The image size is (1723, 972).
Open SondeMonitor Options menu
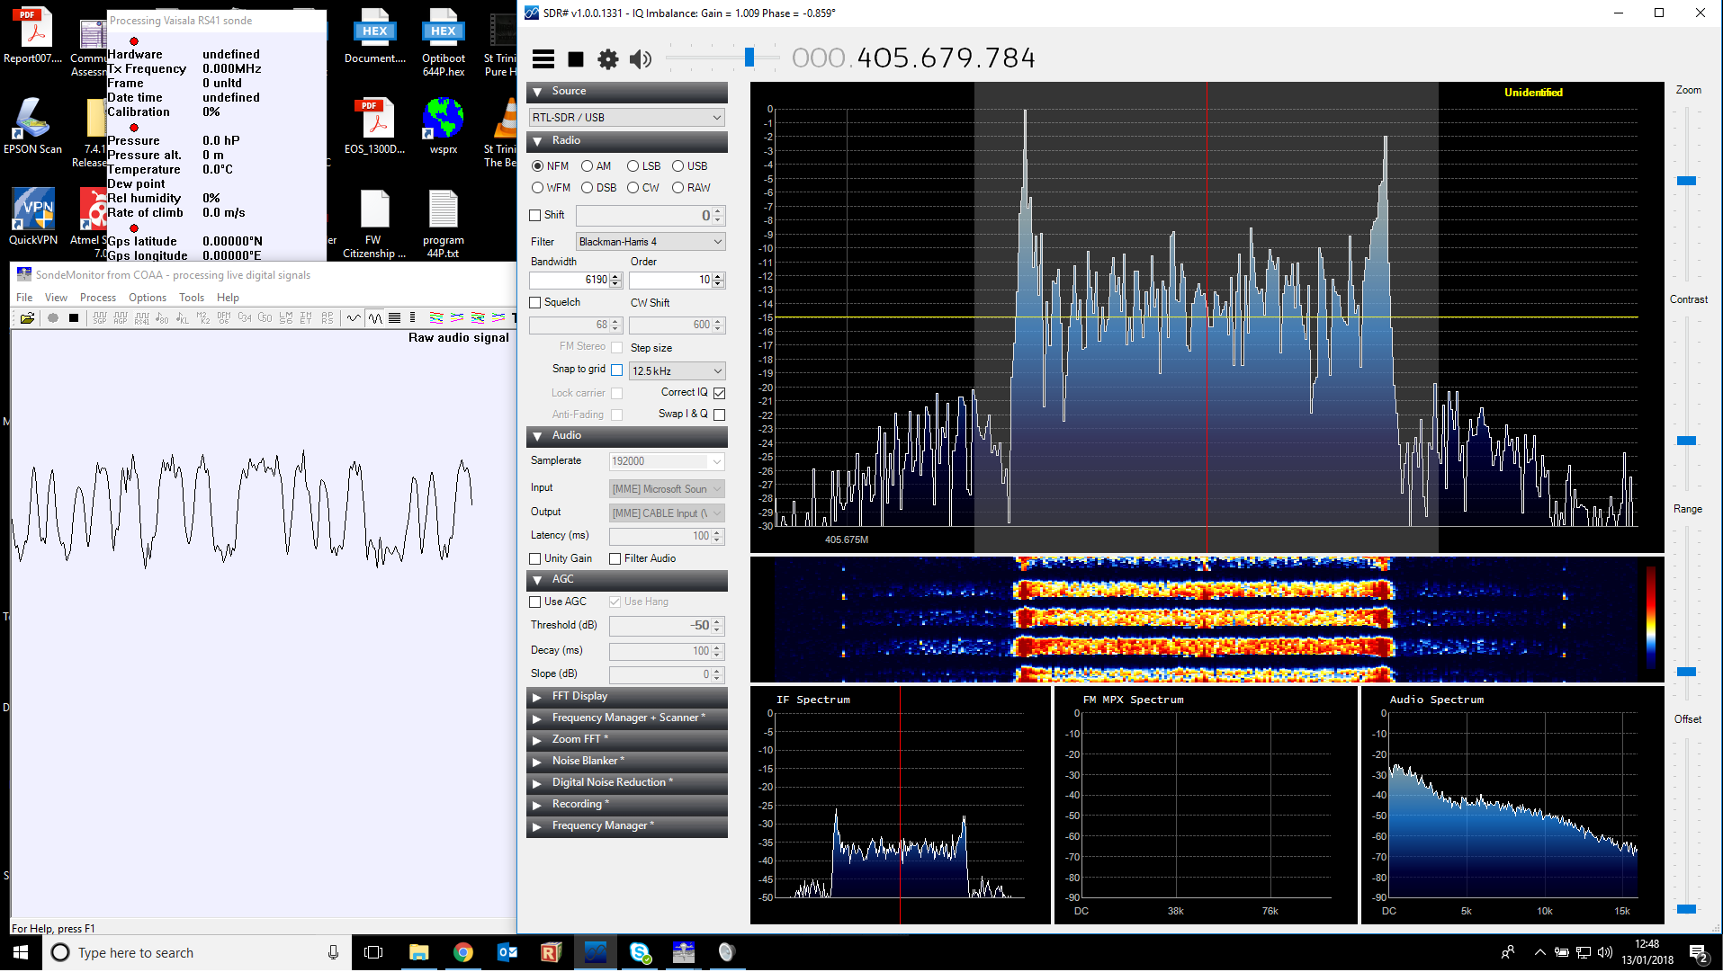coord(148,298)
